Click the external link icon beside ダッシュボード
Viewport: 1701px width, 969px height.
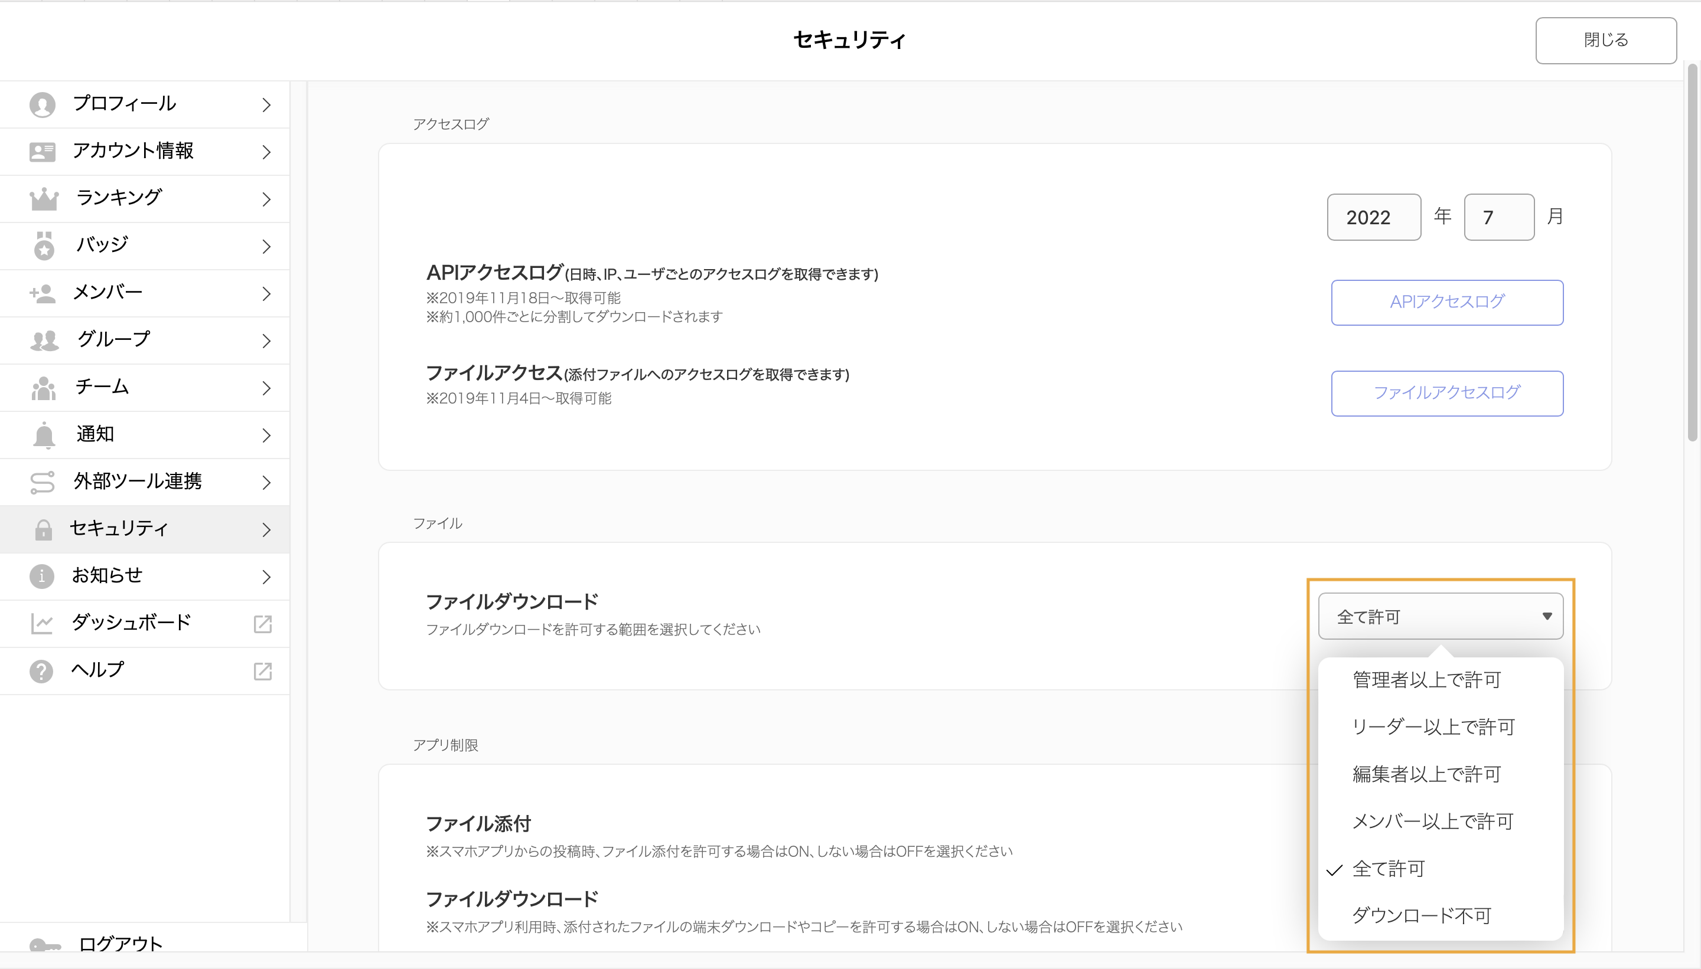click(x=262, y=624)
